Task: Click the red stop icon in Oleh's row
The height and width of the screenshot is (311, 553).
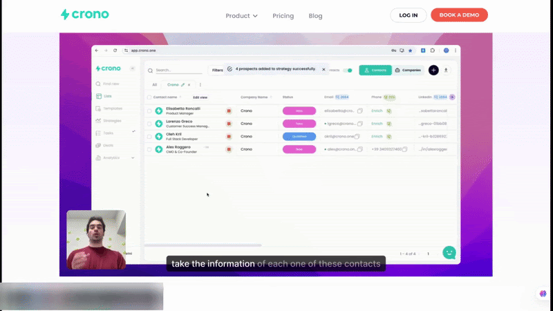Action: (x=229, y=136)
